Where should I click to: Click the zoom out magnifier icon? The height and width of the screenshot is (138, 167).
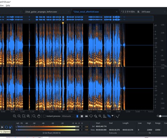[x=19, y=116]
